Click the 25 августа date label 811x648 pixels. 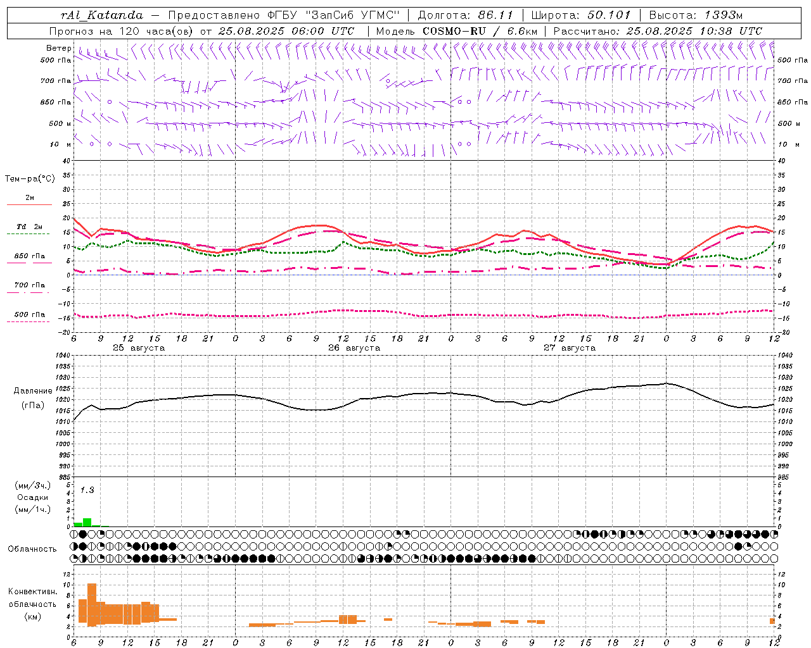click(139, 348)
